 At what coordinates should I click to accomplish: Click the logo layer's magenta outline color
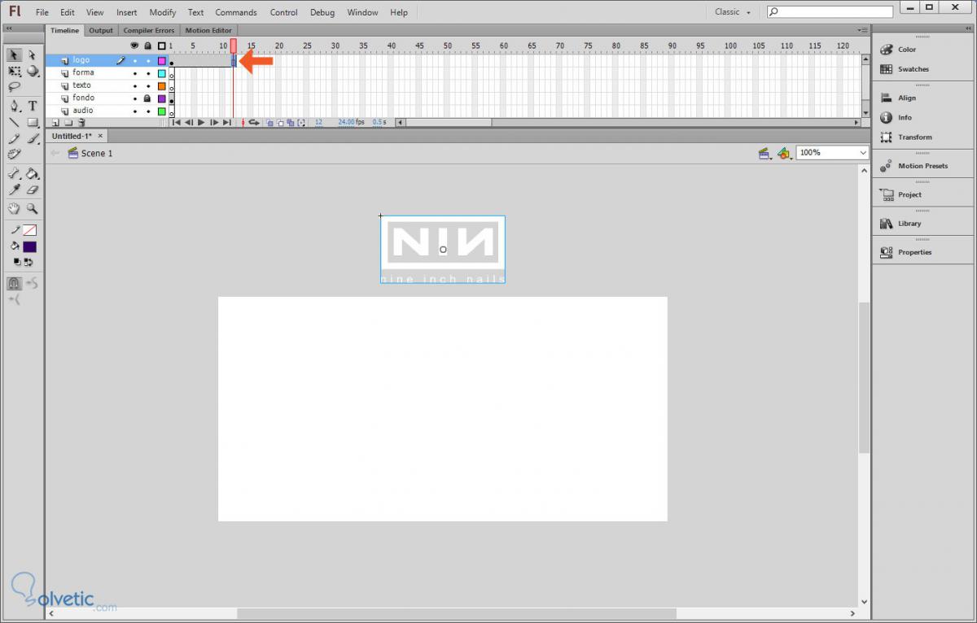(161, 60)
